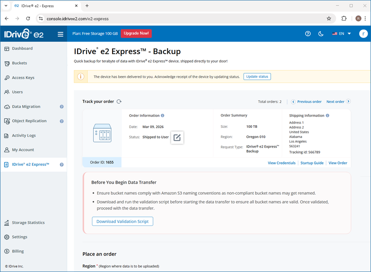Open the View Order link
The width and height of the screenshot is (371, 272).
coord(338,163)
